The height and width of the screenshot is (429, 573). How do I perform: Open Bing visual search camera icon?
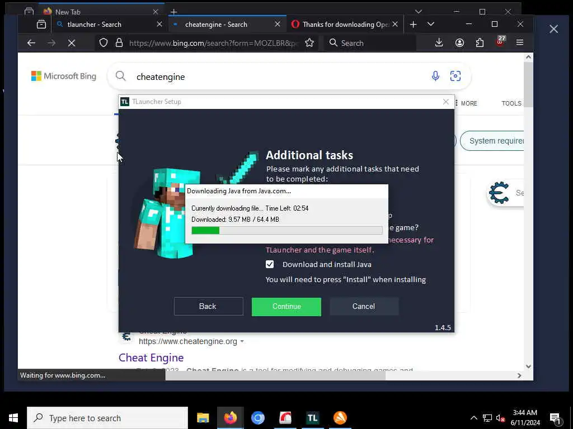click(x=455, y=76)
